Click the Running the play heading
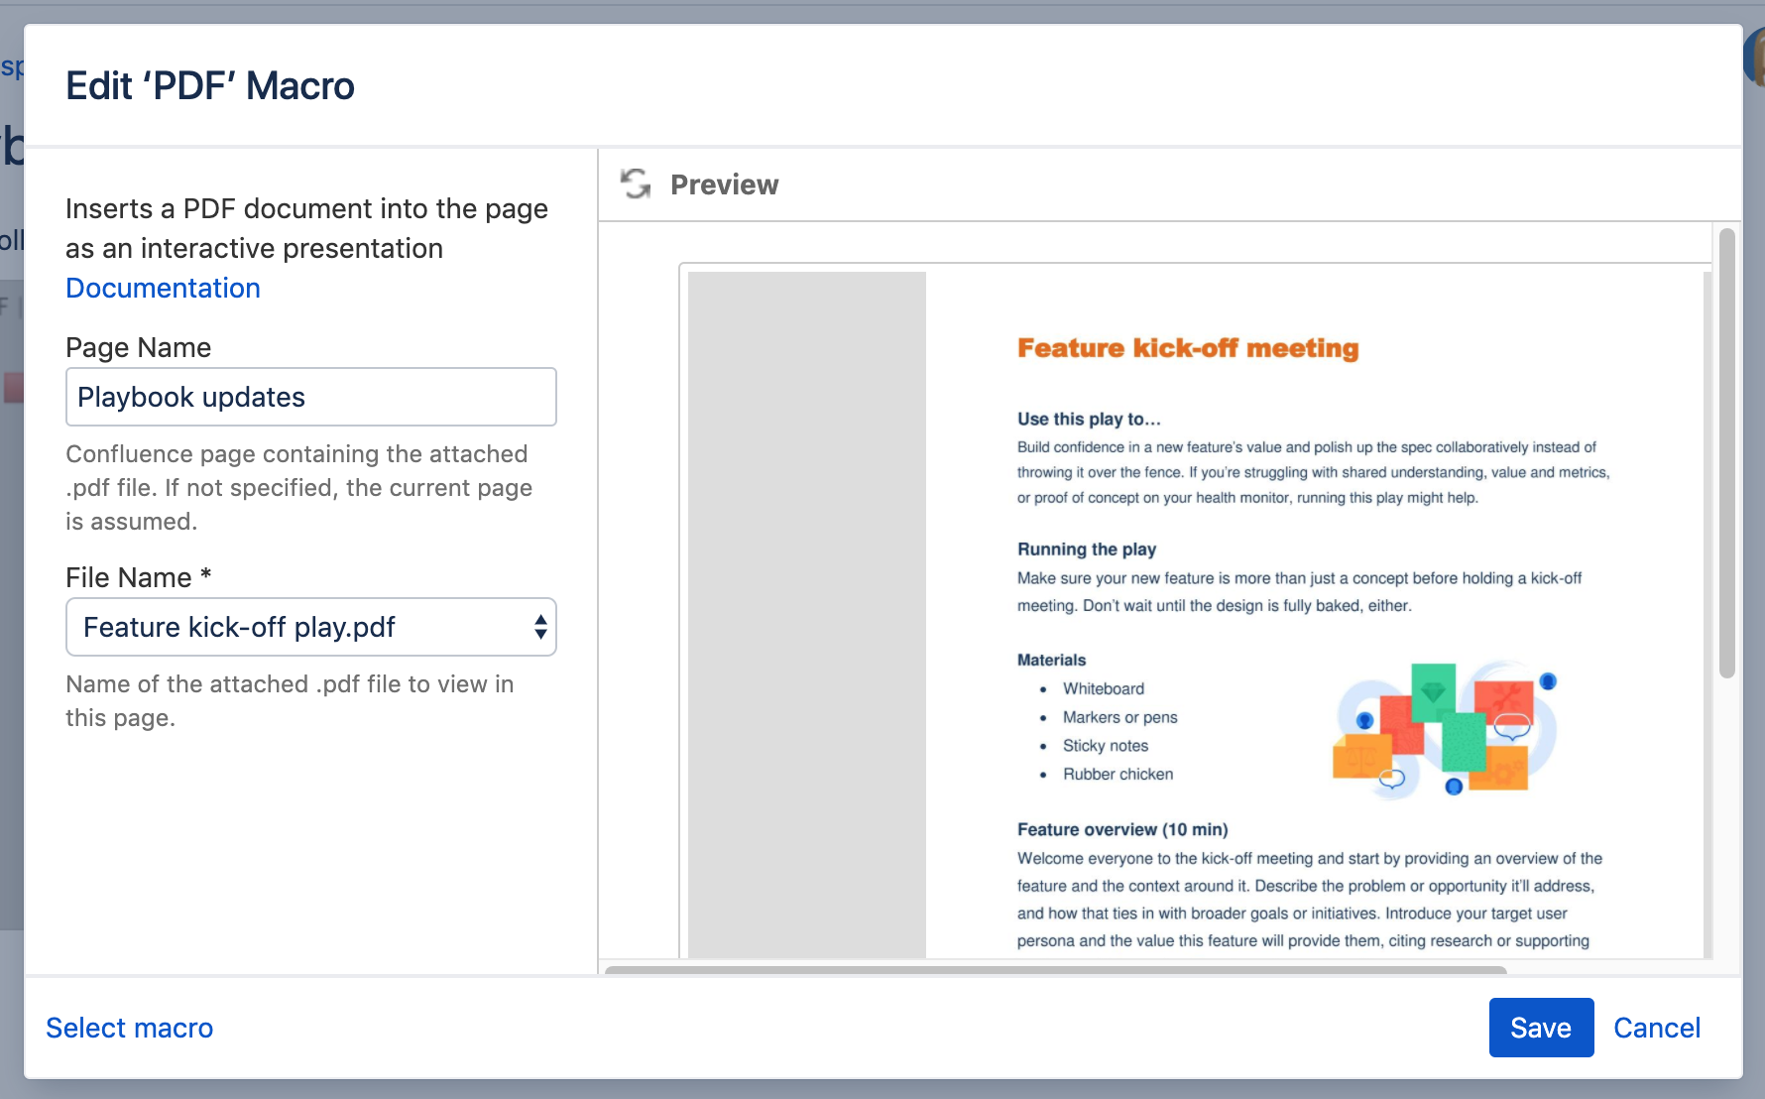The image size is (1765, 1099). 1086,549
